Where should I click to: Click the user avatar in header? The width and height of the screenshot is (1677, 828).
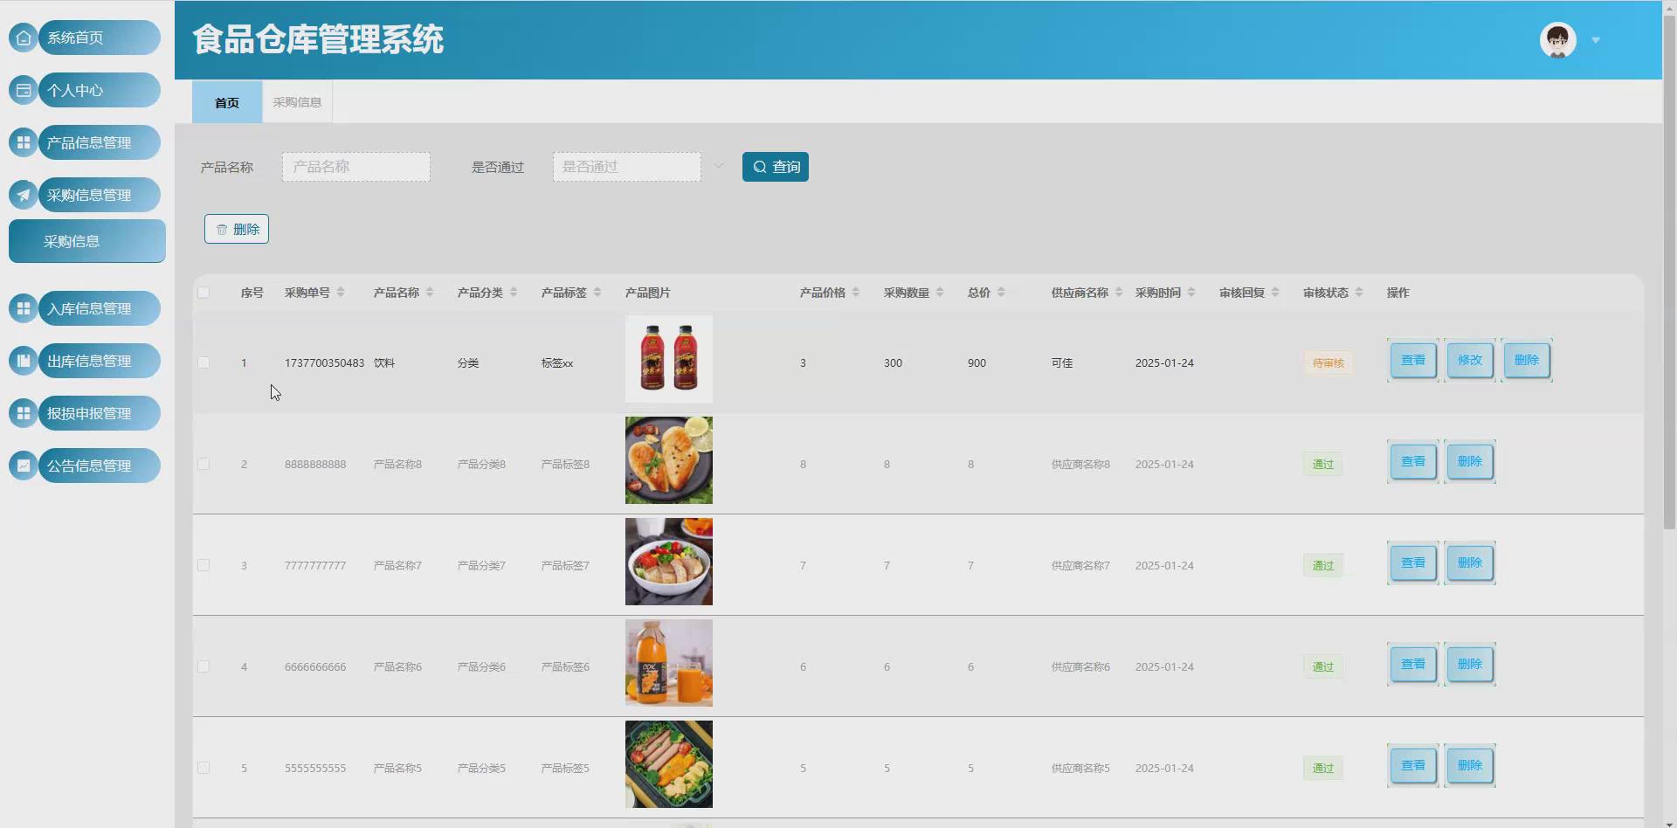pyautogui.click(x=1557, y=40)
